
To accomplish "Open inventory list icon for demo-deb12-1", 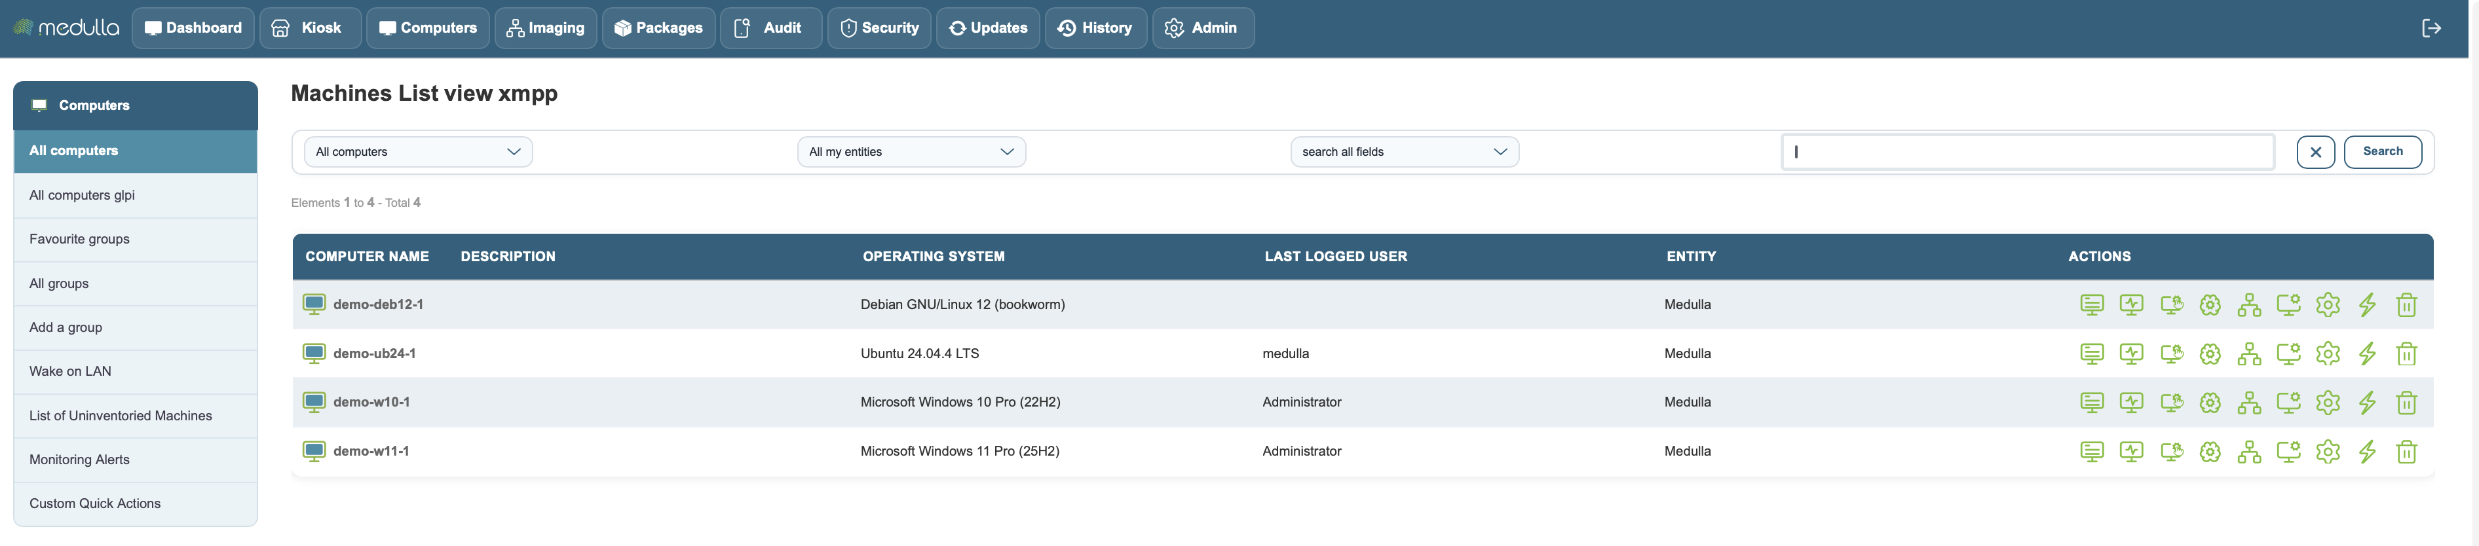I will (2091, 304).
